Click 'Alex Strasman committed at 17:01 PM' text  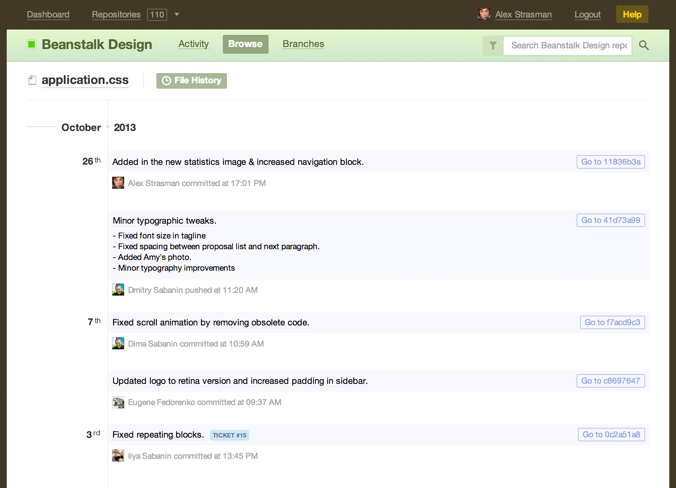197,183
